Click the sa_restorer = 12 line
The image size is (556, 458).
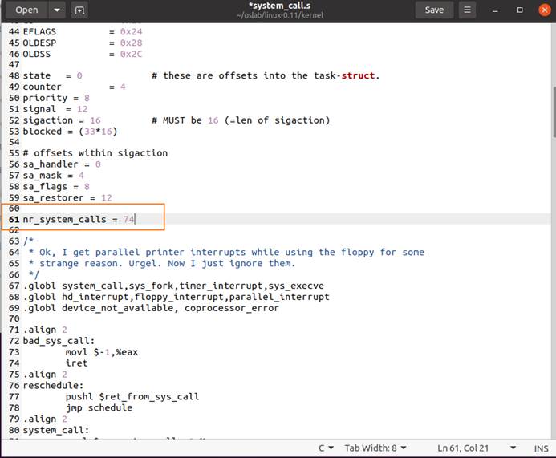point(67,197)
